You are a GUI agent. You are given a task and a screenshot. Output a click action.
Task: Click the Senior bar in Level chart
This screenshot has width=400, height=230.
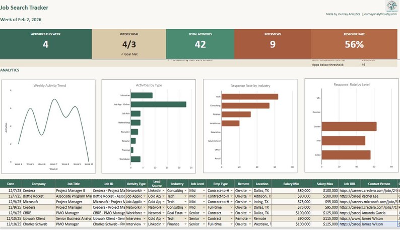(x=349, y=127)
